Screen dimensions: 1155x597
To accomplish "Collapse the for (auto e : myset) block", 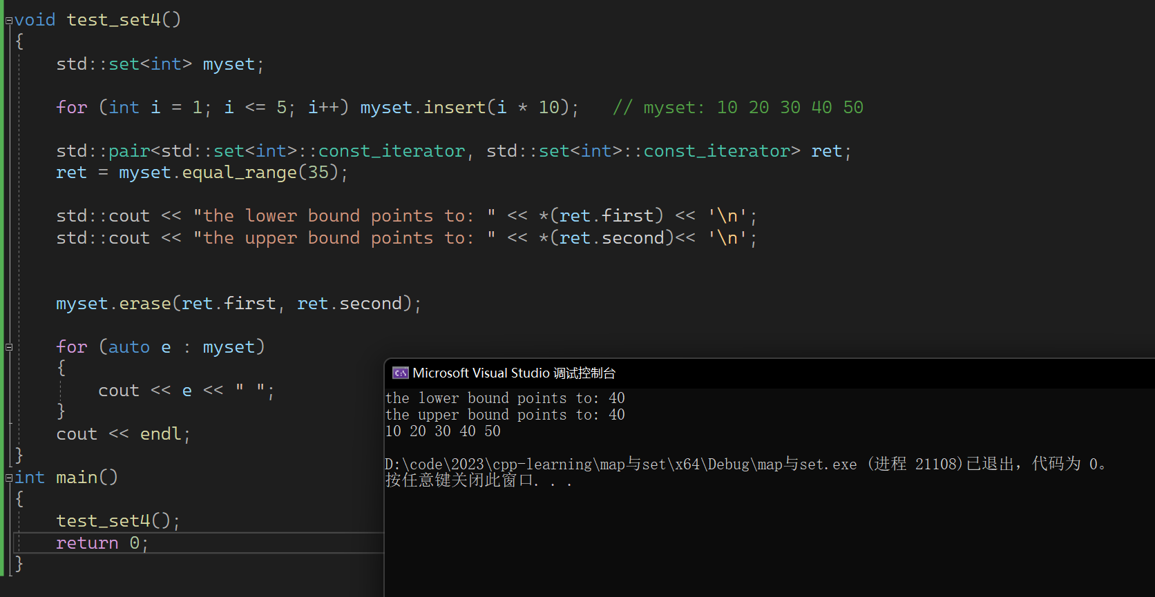I will click(9, 347).
